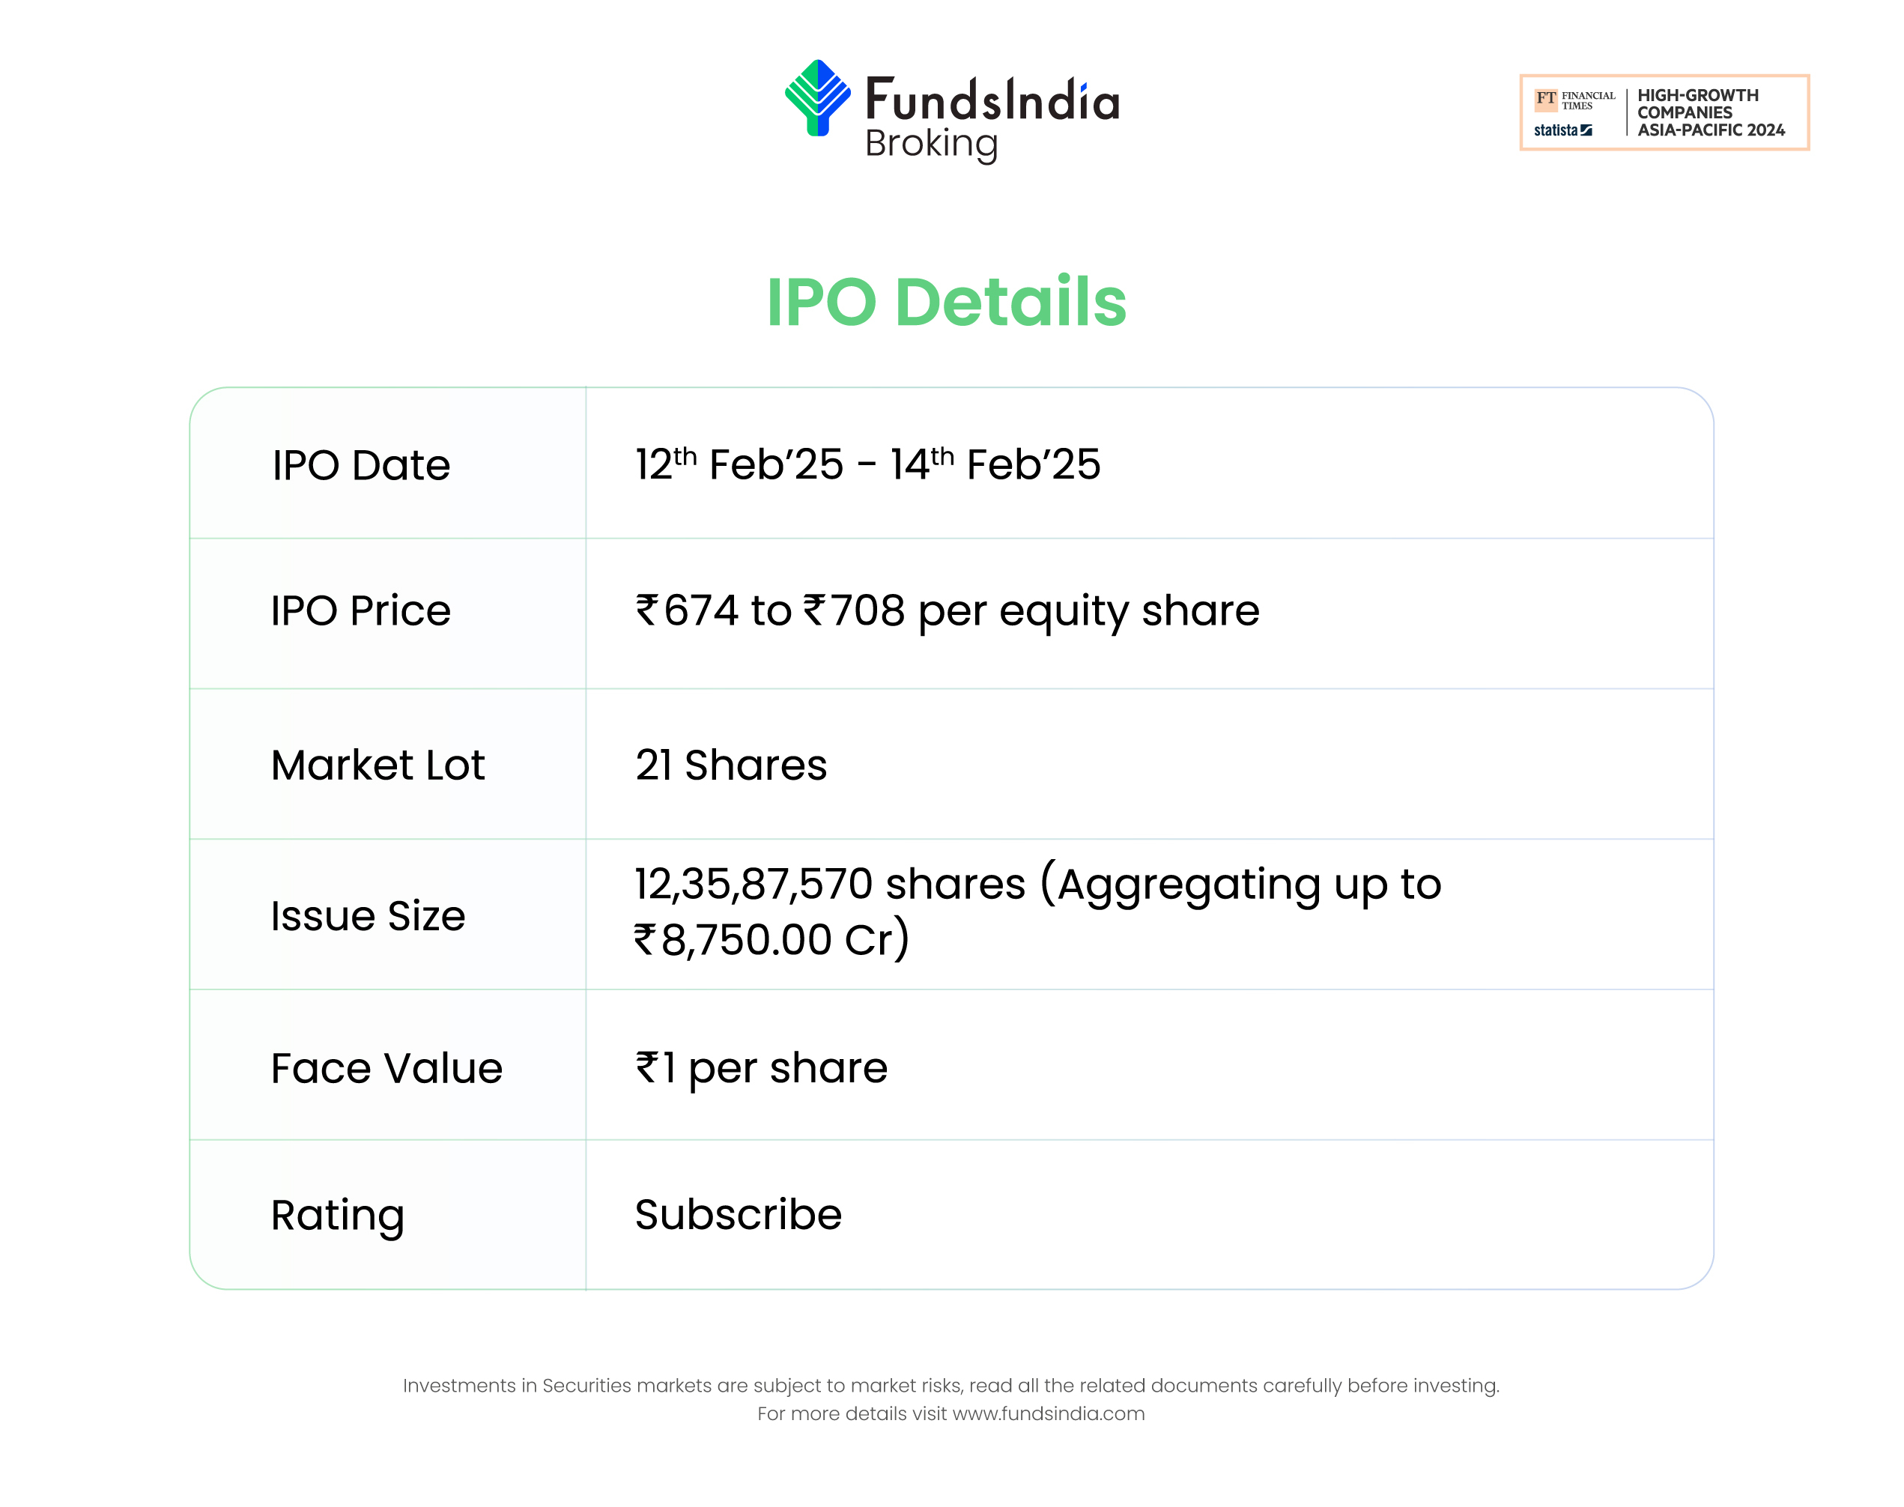This screenshot has height=1507, width=1904.
Task: Click the 21 Shares value
Action: point(730,765)
